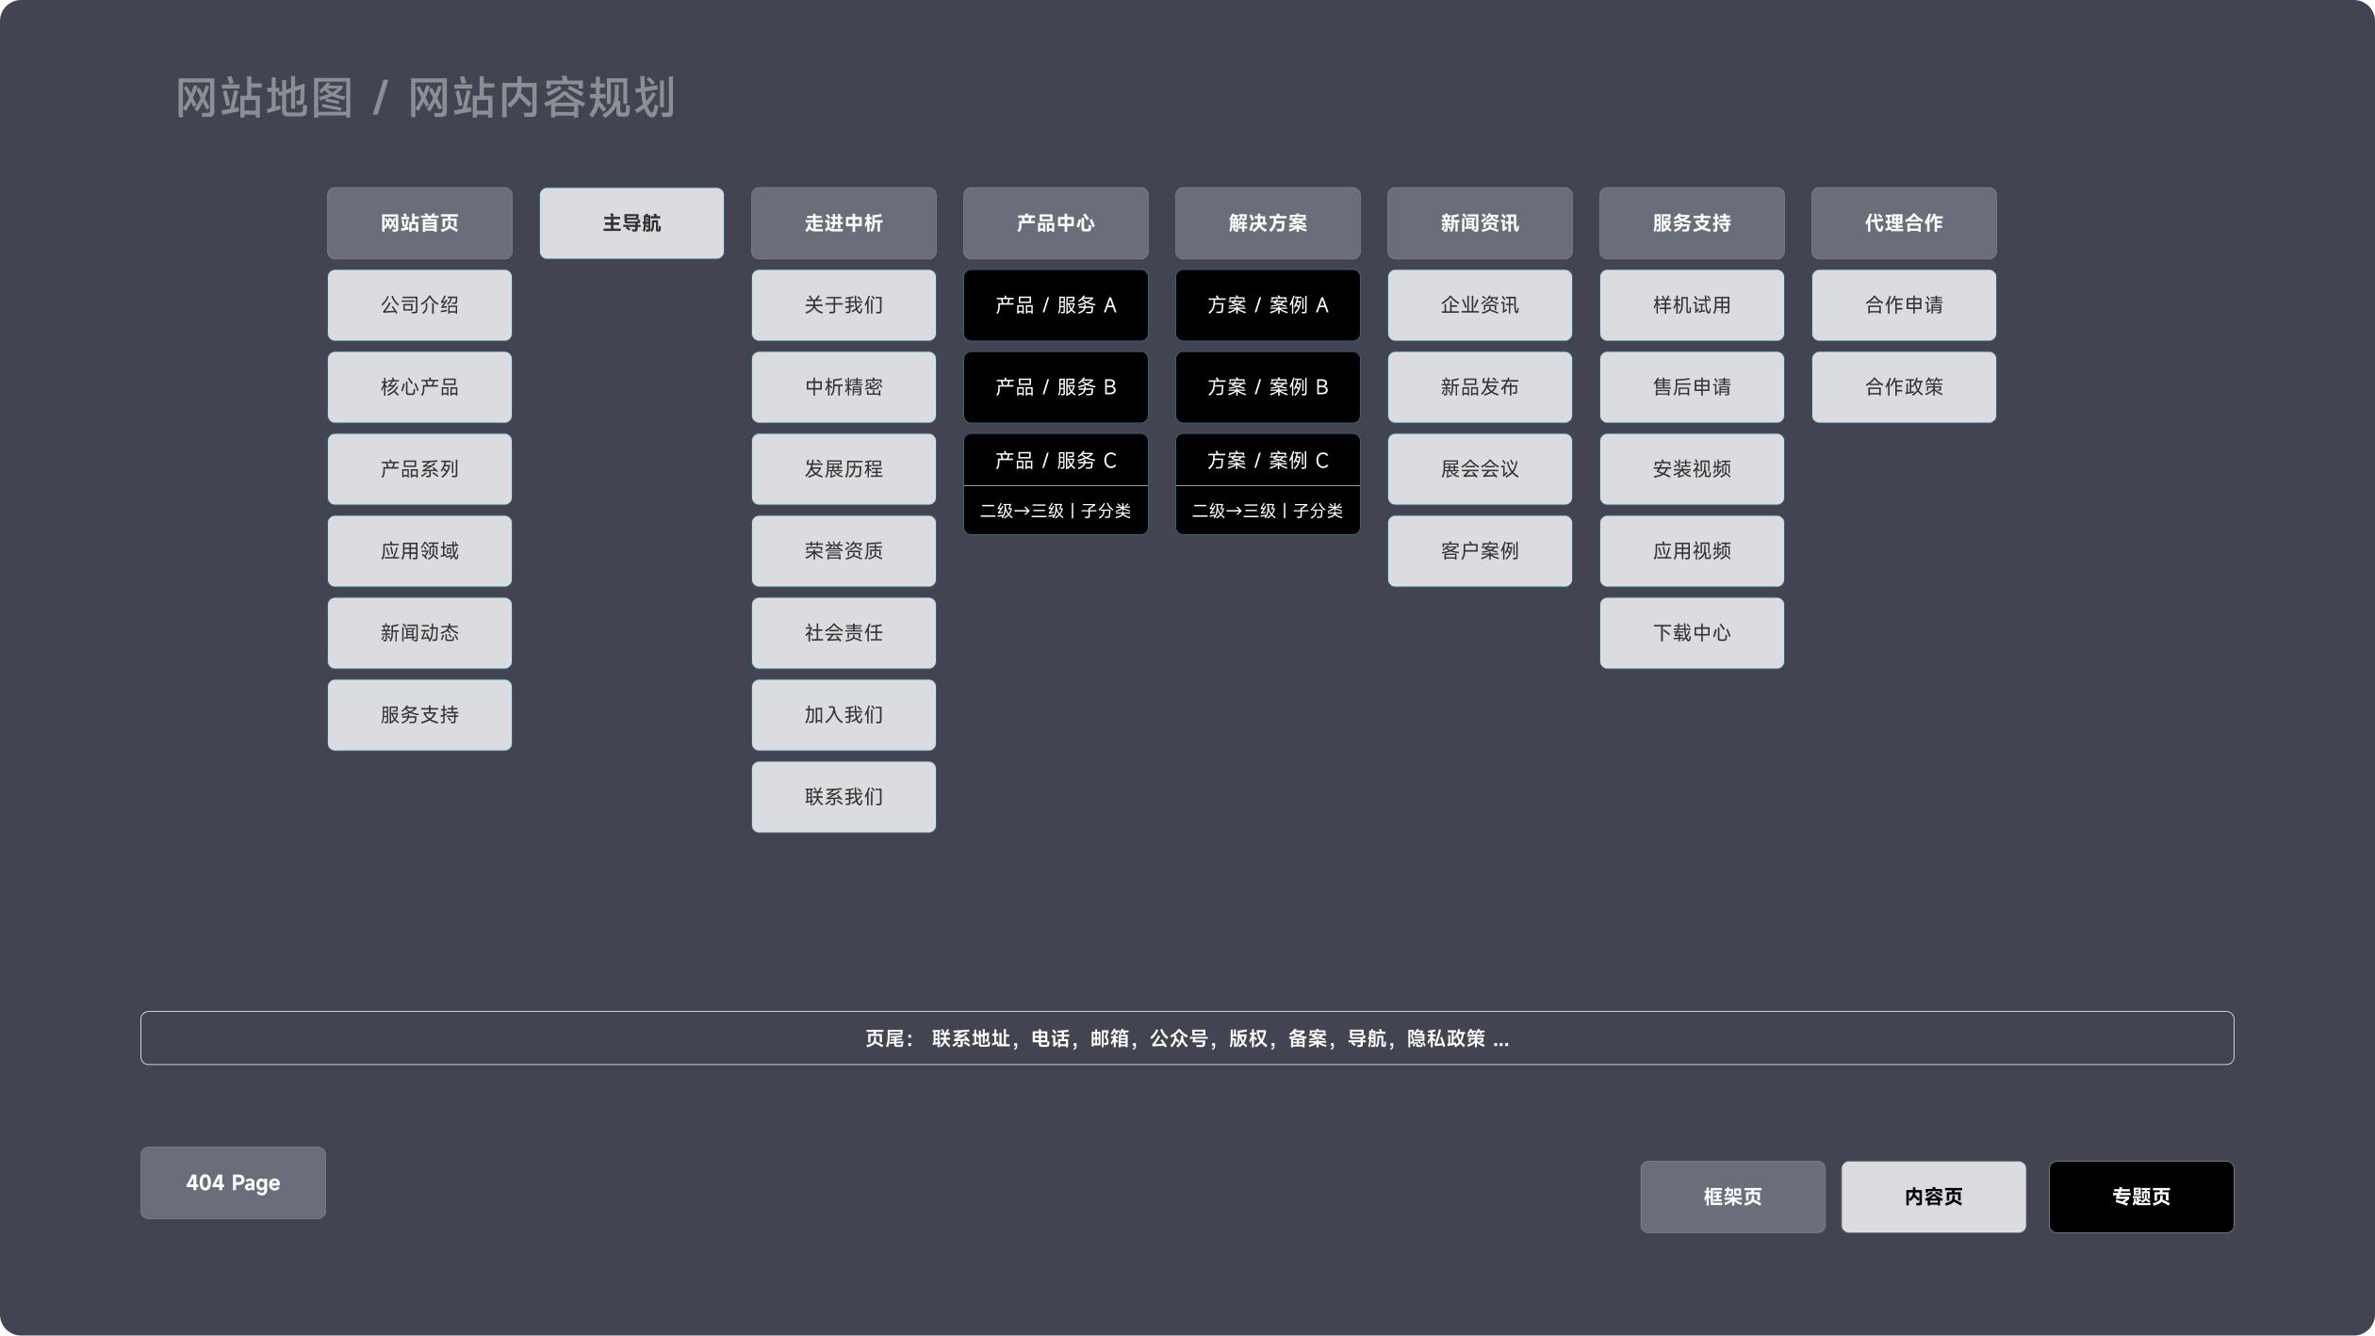Image resolution: width=2375 pixels, height=1336 pixels.
Task: Expand 二级→三级 子分类 under 解决方案
Action: point(1268,511)
